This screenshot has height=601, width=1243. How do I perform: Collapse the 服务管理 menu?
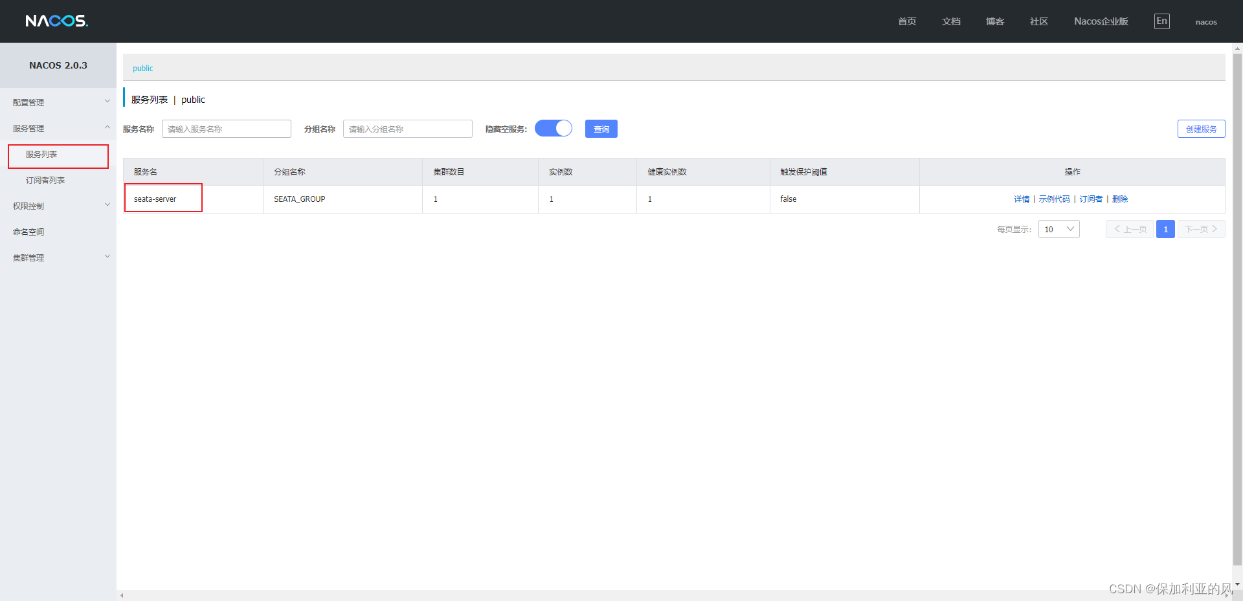[58, 128]
